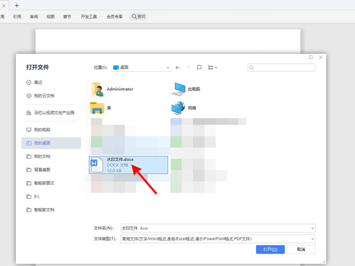Expand the 文件类型 file type dropdown

(x=312, y=239)
